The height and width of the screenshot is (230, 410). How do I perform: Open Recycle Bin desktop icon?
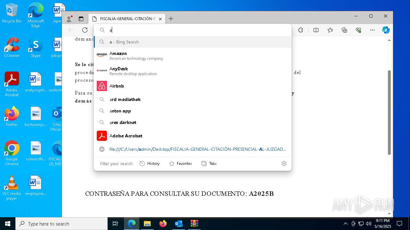(12, 13)
